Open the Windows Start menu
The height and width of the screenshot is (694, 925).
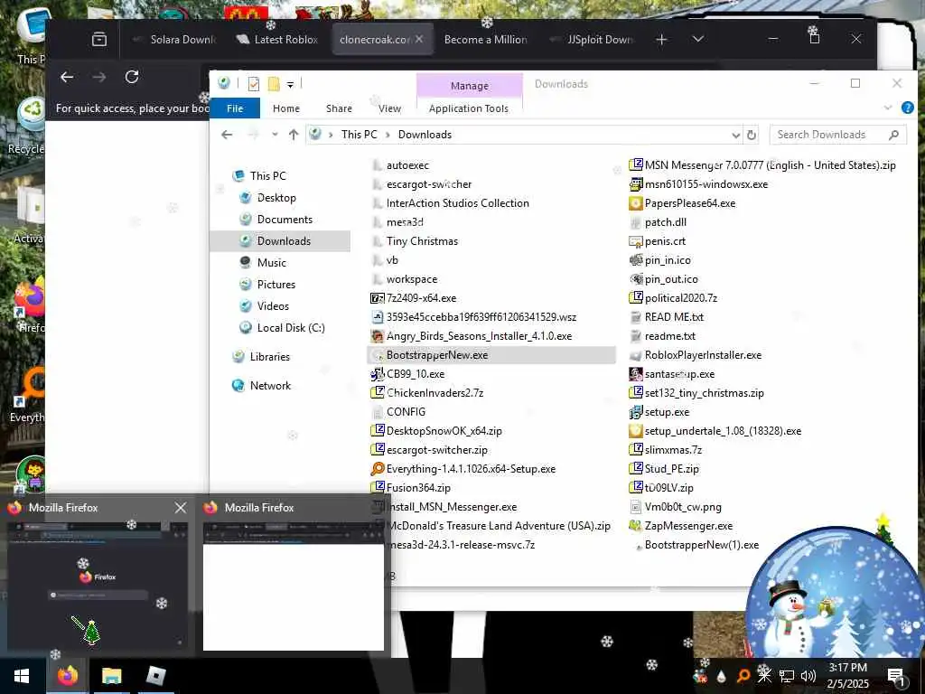[x=22, y=676]
